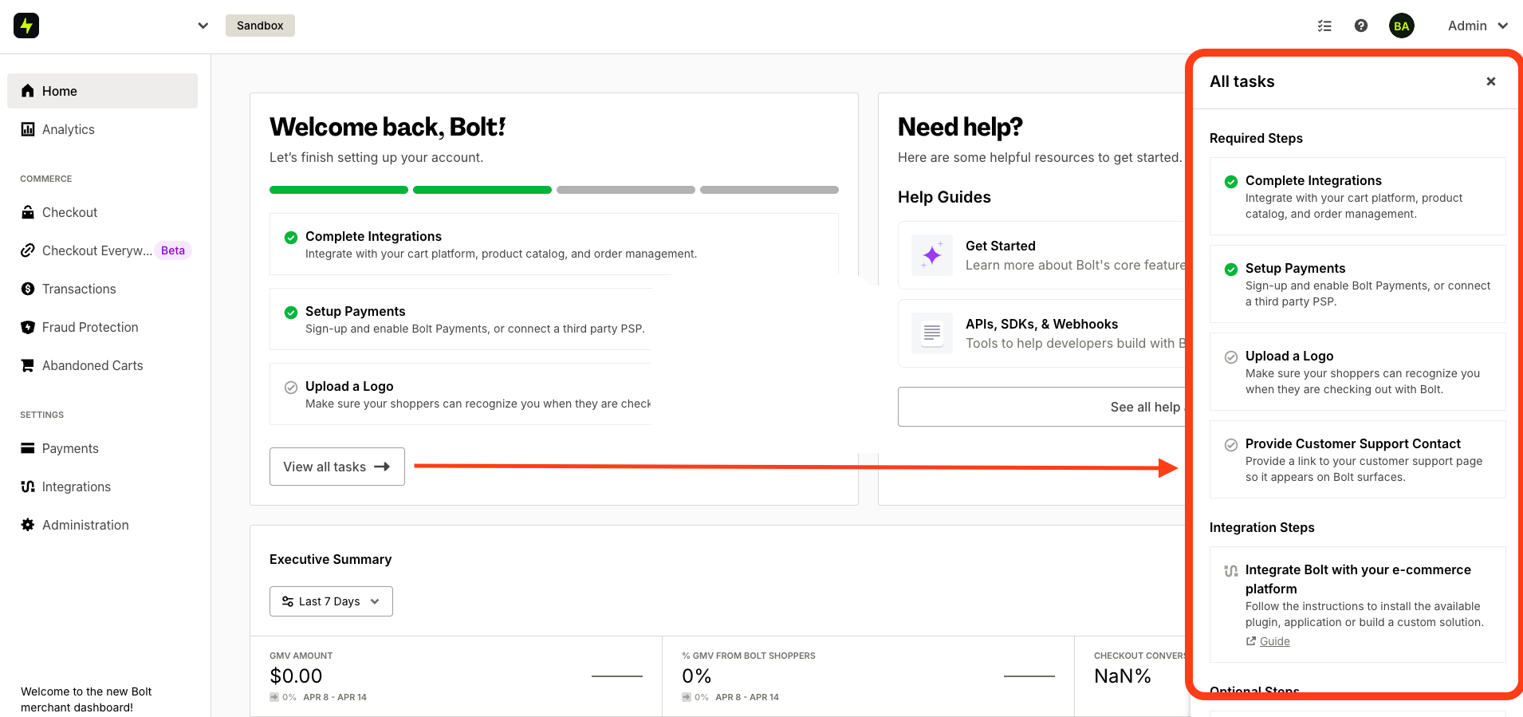Click the View all tasks button

coord(337,467)
